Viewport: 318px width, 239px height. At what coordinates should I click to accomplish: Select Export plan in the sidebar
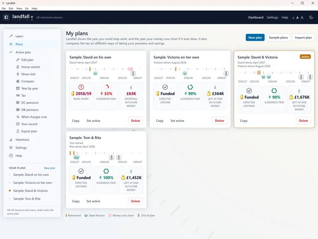[29, 131]
